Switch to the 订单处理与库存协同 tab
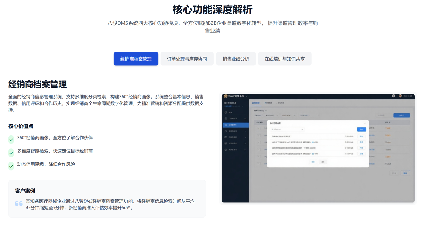The height and width of the screenshot is (229, 428). (x=187, y=59)
